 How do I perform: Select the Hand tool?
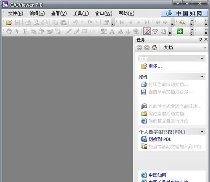click(x=9, y=31)
